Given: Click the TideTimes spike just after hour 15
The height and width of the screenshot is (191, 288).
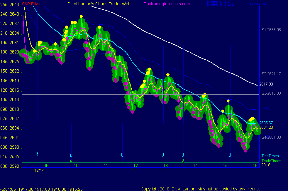Looking at the screenshot, I should 230,154.
